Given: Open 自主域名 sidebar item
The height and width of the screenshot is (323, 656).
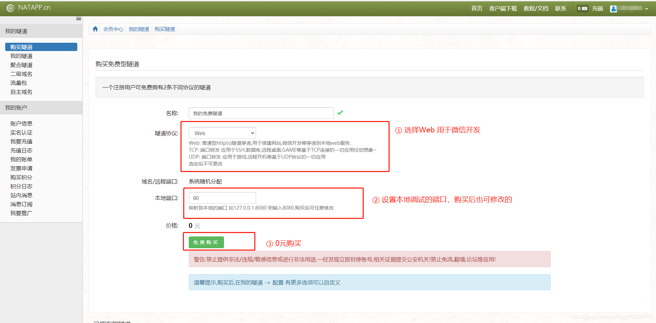Looking at the screenshot, I should click(21, 92).
